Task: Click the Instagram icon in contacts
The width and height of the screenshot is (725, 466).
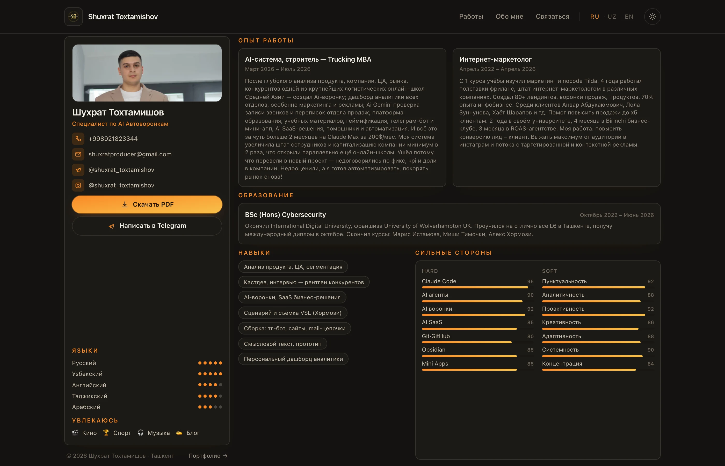Action: point(78,185)
